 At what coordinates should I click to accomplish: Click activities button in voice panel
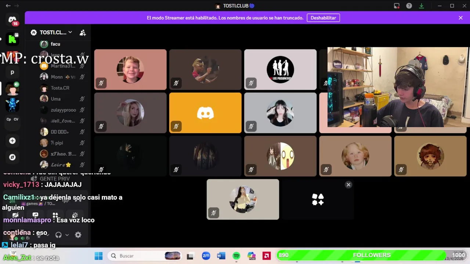coord(55,215)
